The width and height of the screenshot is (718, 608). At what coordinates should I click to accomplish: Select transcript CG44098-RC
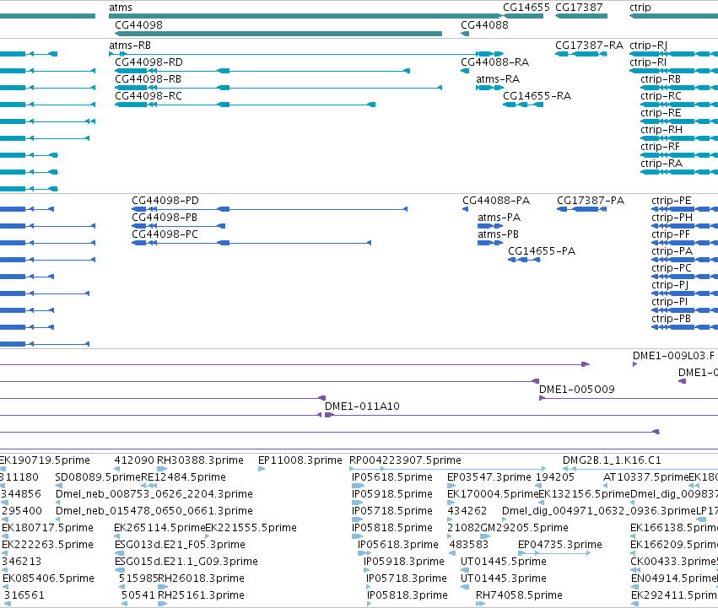point(245,105)
